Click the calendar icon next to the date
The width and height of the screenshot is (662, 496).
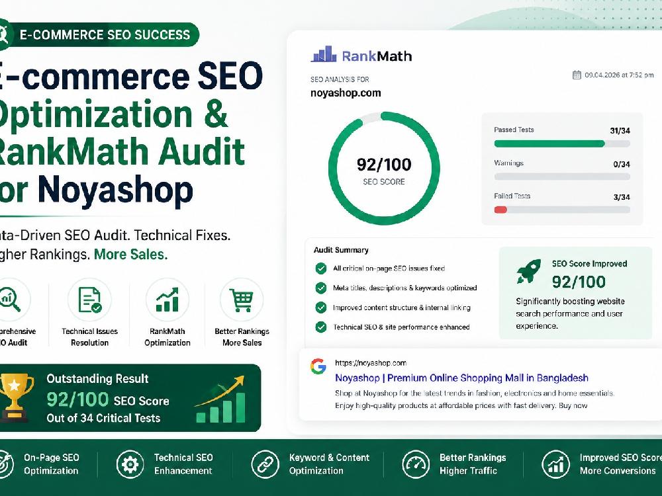(x=577, y=75)
